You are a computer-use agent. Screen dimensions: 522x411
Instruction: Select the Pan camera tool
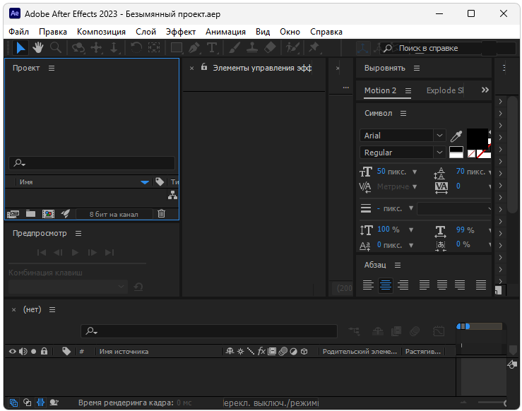[x=96, y=48]
